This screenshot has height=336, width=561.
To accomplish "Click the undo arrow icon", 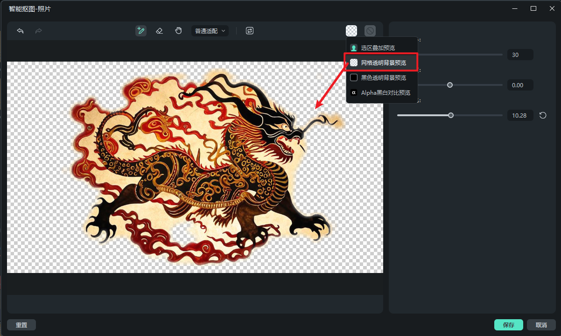I will pos(20,31).
